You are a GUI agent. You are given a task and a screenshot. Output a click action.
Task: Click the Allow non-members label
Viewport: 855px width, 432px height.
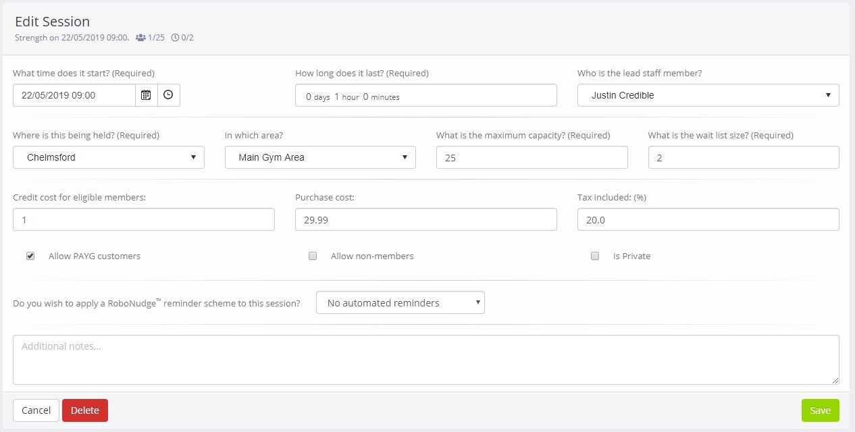click(372, 256)
